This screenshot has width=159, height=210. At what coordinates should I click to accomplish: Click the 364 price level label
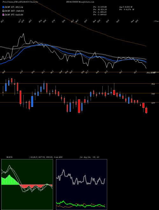pos(153,84)
